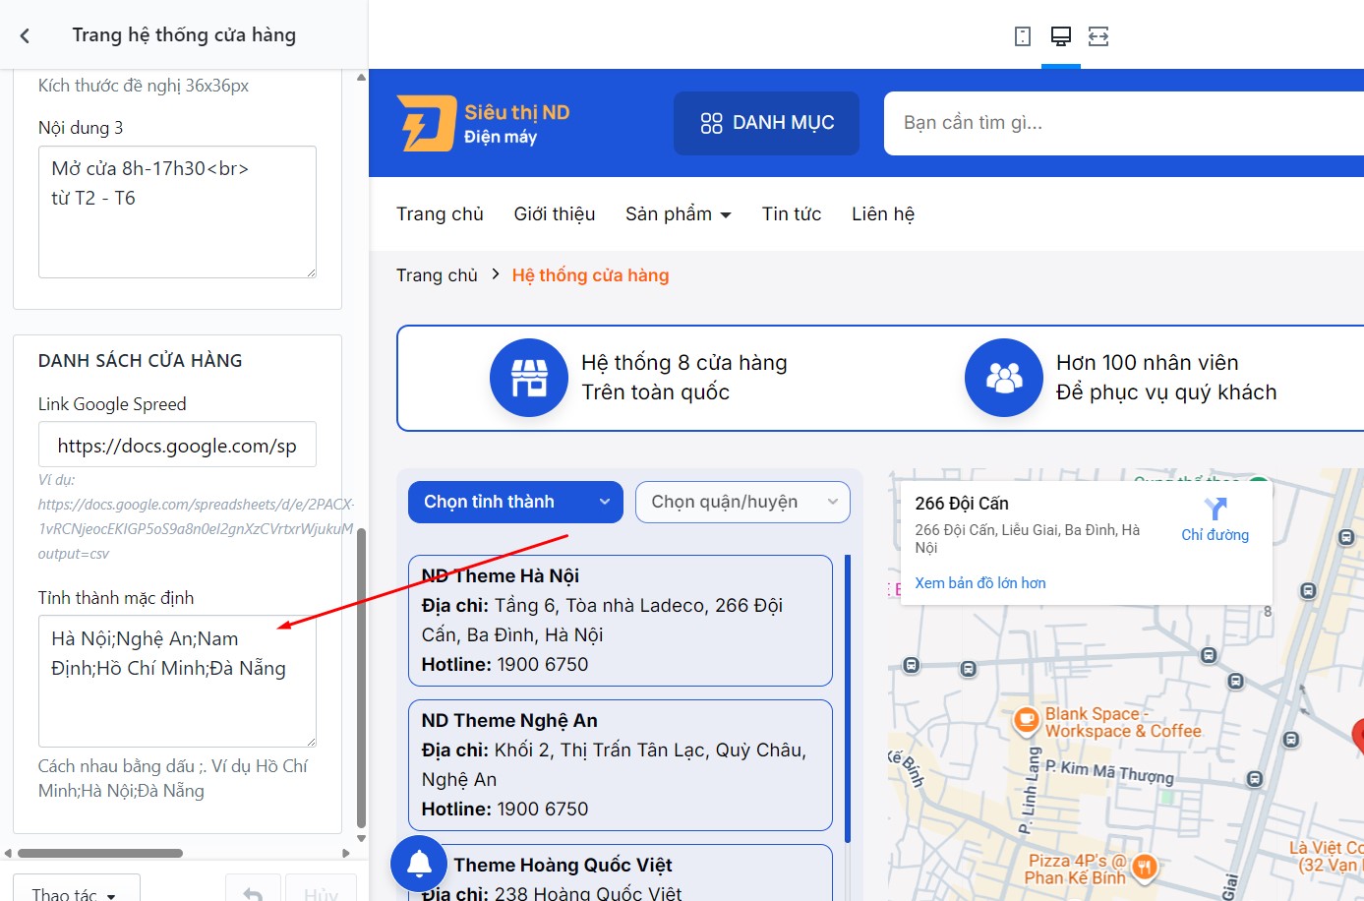
Task: Select the ND Theme Hà Nội store card
Action: 621,621
